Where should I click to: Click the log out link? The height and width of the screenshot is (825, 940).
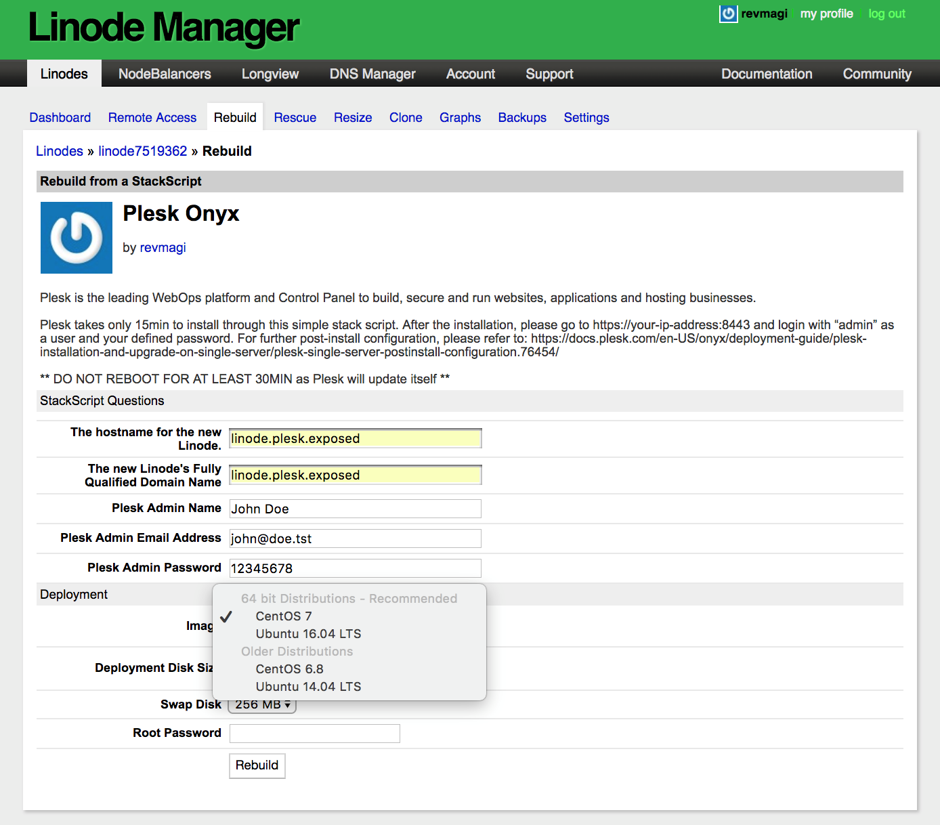[886, 14]
